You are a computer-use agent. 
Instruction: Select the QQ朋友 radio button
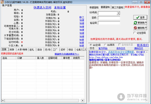tap(105, 45)
